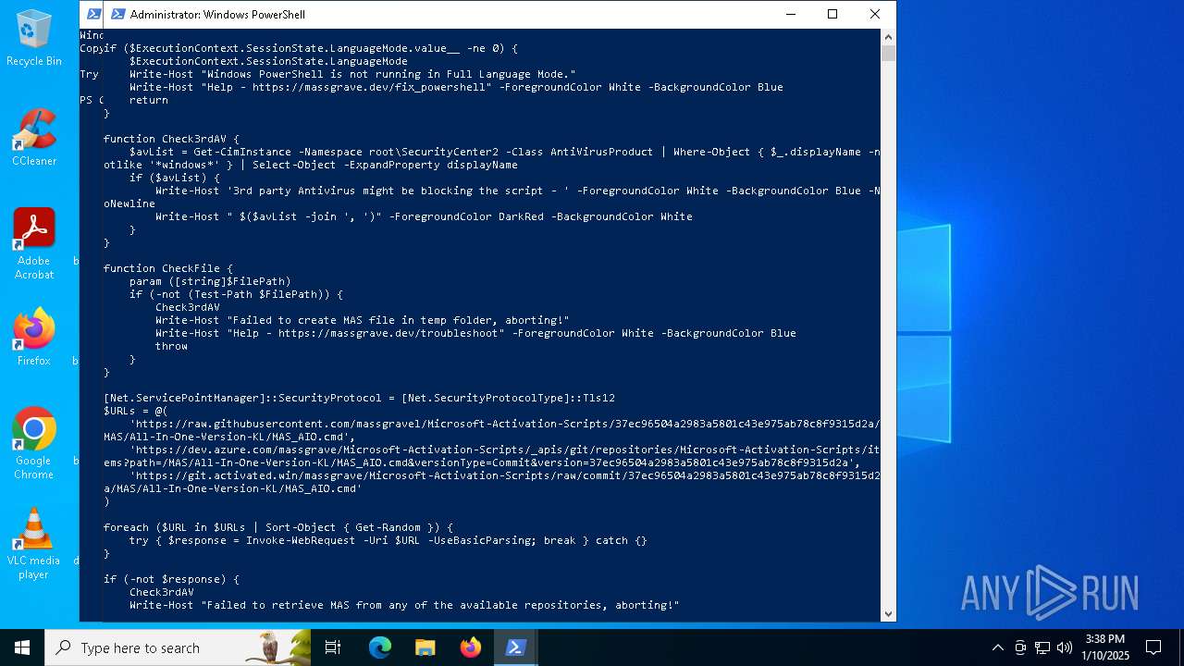Viewport: 1184px width, 666px height.
Task: Launch VLC media player desktop icon
Action: click(34, 544)
